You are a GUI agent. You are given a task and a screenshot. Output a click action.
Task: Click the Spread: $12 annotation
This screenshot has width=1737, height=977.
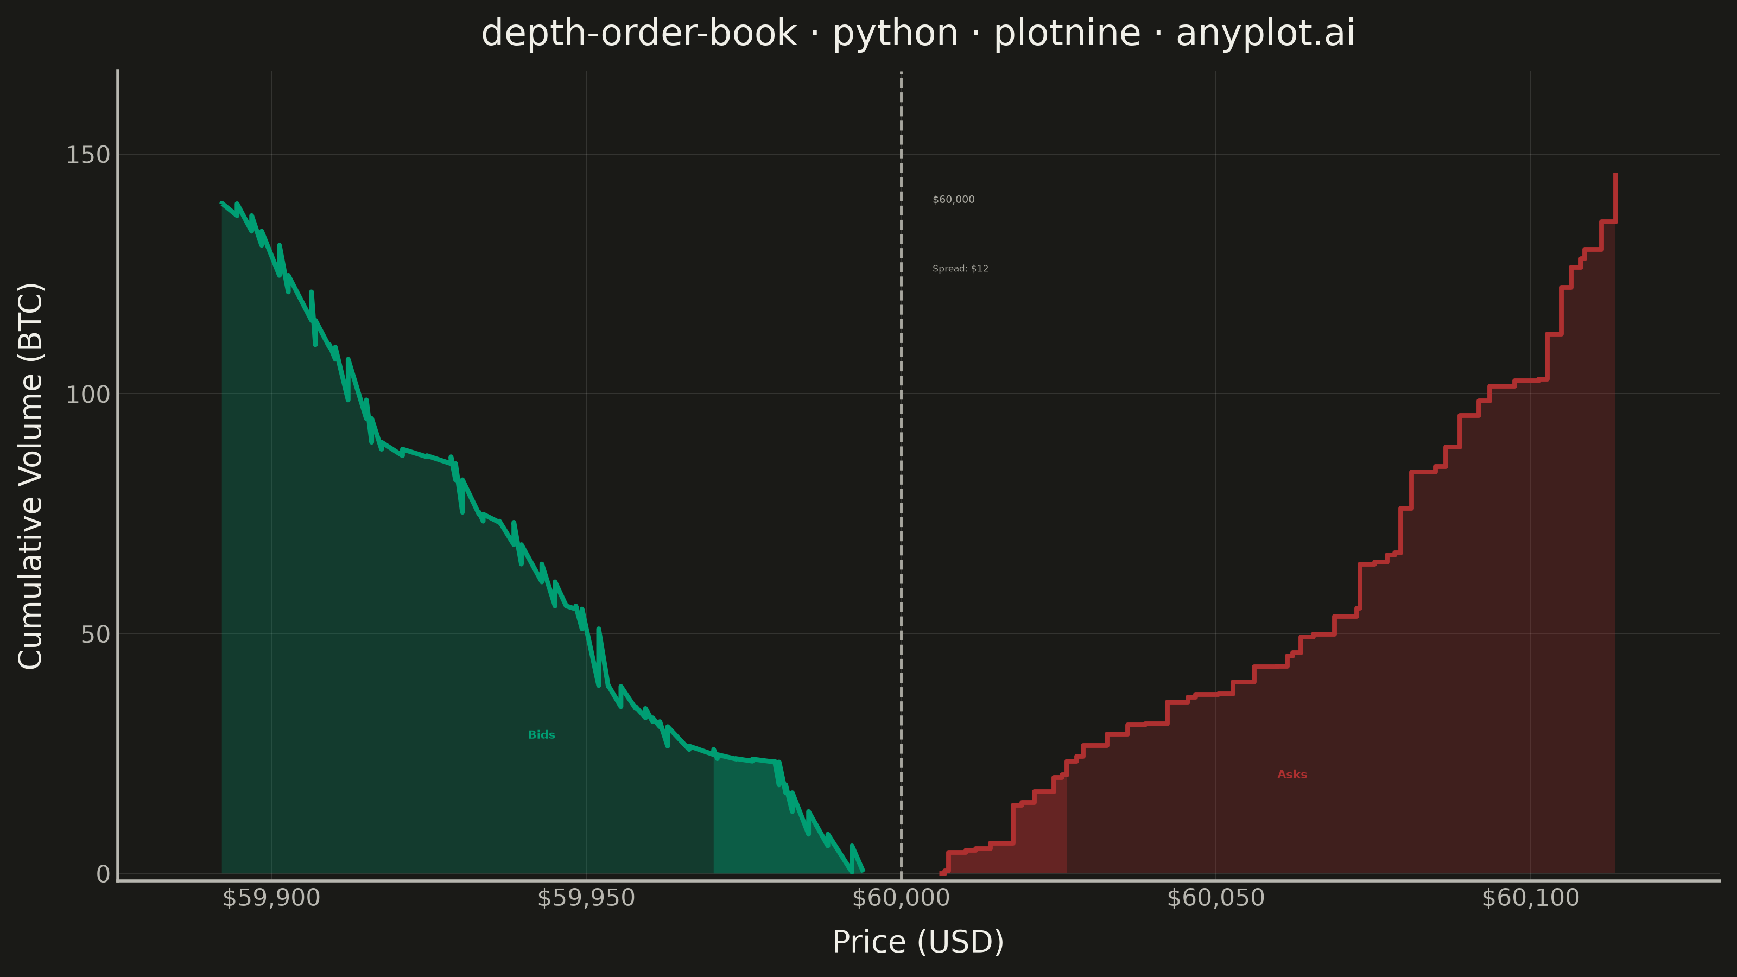(x=960, y=268)
